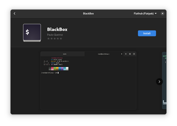
Task: Select the root@archlinux tab
Action: click(x=104, y=54)
